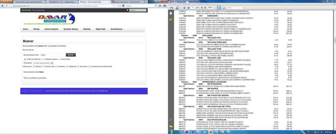Check the Secciones checkbox
Image resolution: width=336 pixels, height=134 pixels.
pos(79,66)
